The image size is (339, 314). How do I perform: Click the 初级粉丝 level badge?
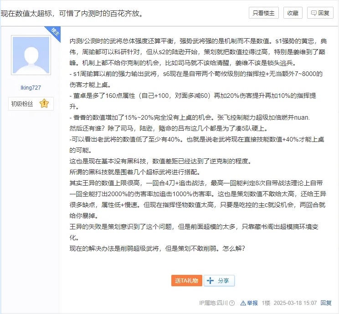[31, 104]
